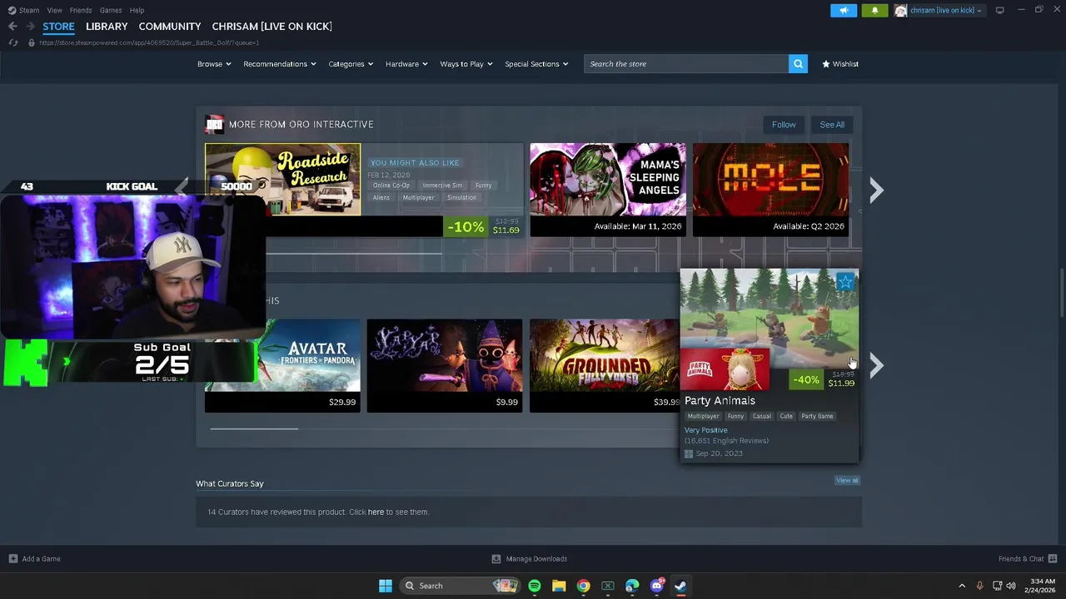Open the green notifications bell
The width and height of the screenshot is (1066, 599).
click(874, 10)
